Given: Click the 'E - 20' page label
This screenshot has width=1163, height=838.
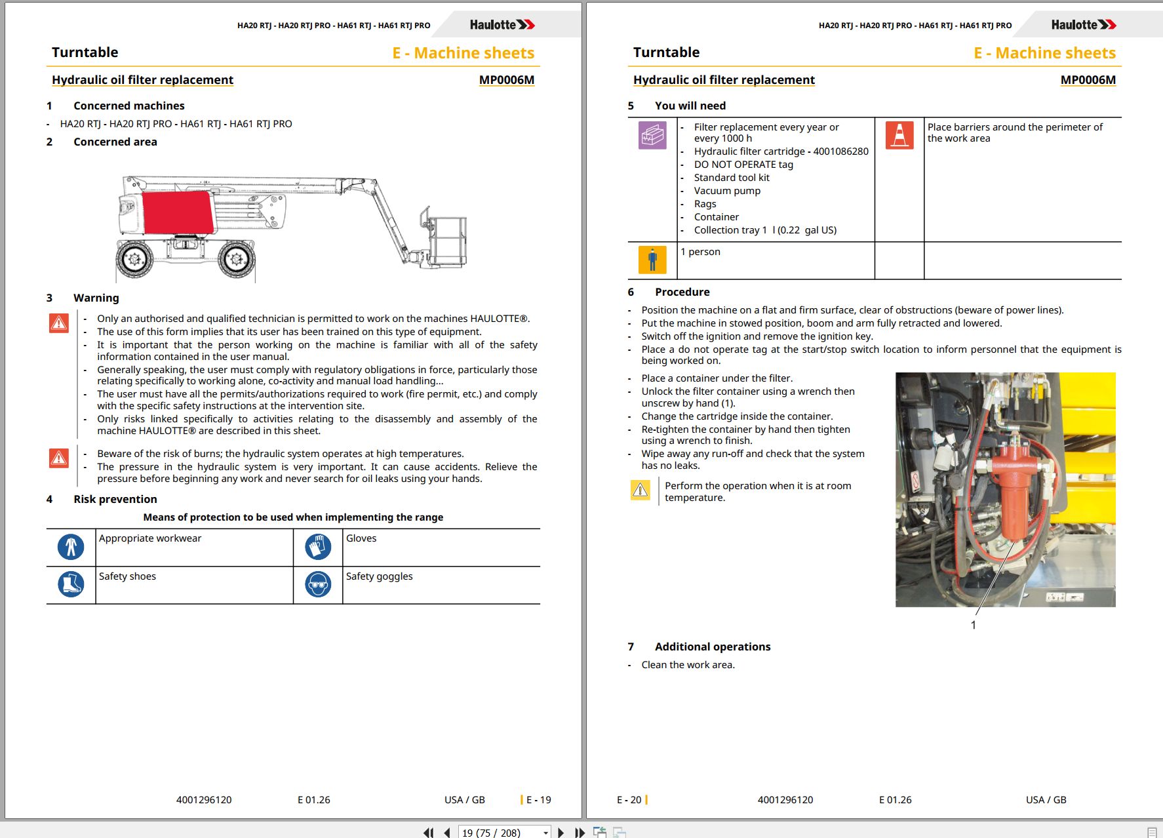Looking at the screenshot, I should tap(629, 800).
